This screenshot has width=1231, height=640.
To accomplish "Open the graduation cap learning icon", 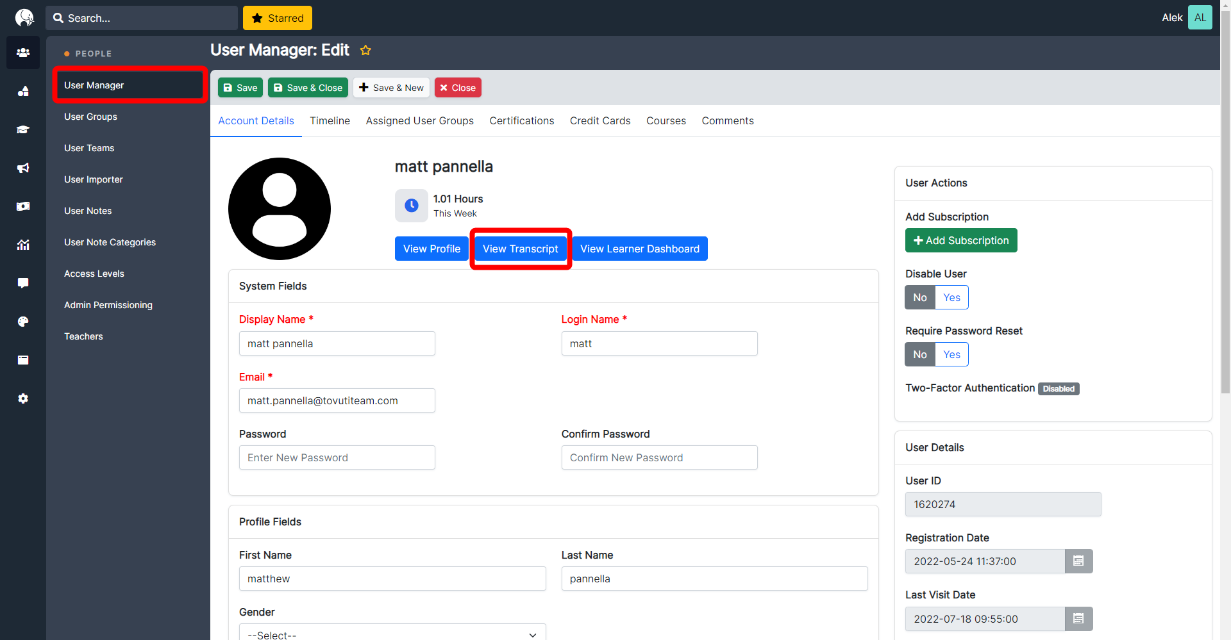I will (23, 129).
